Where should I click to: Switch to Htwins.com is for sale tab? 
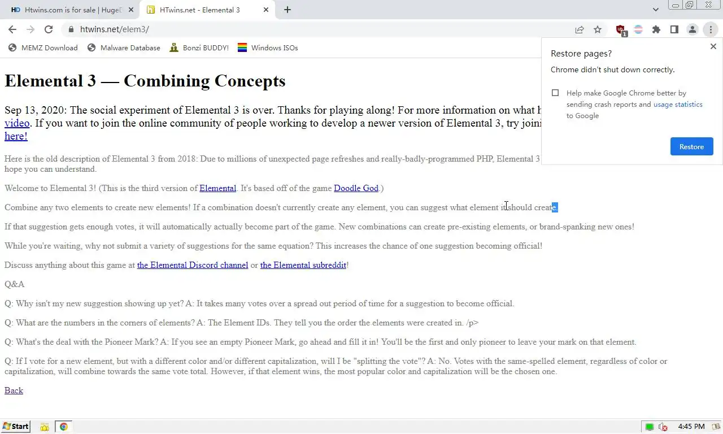tap(72, 10)
